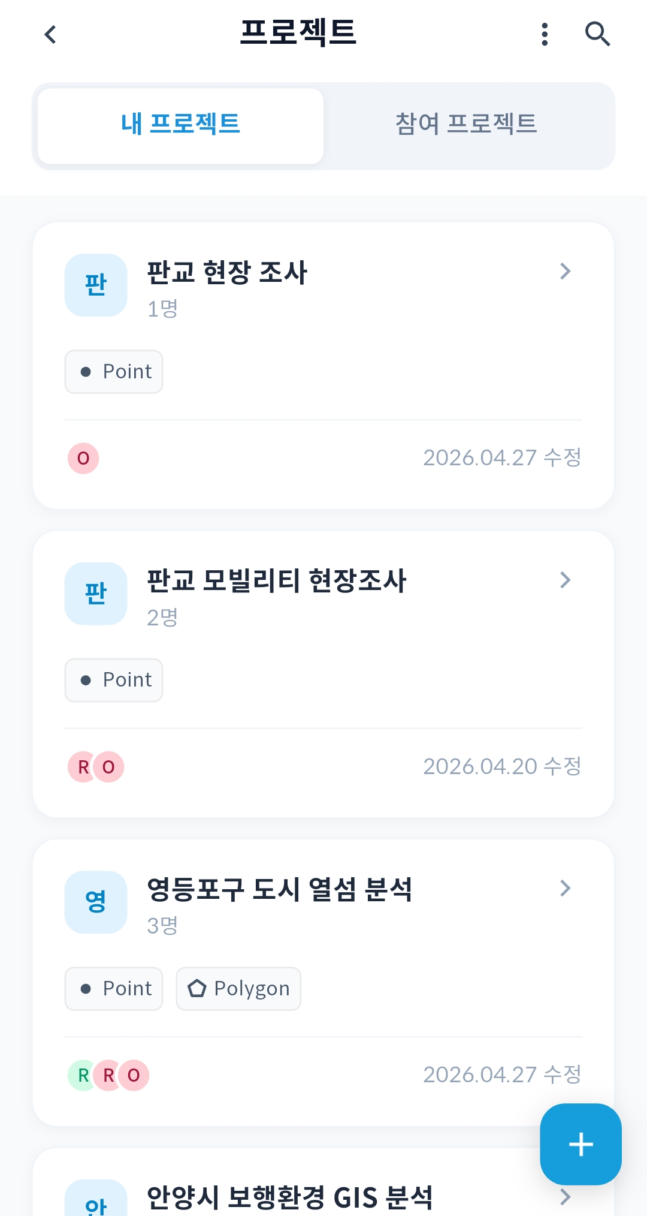Open the 판교 모빌리티 현장조사 chevron

pyautogui.click(x=565, y=580)
